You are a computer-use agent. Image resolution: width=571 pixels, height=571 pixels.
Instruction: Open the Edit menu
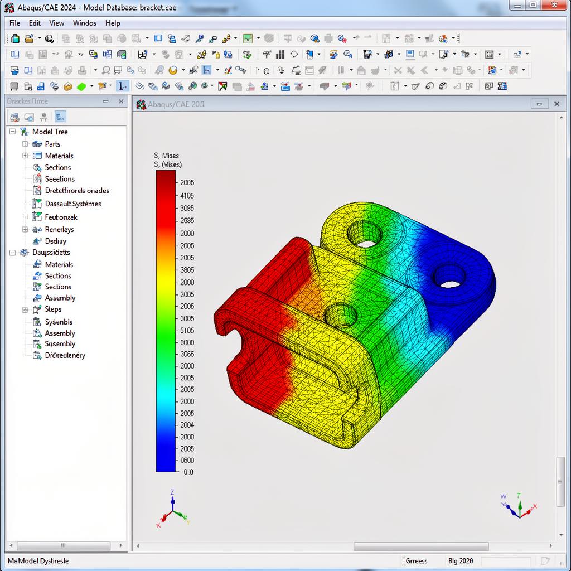pyautogui.click(x=35, y=23)
